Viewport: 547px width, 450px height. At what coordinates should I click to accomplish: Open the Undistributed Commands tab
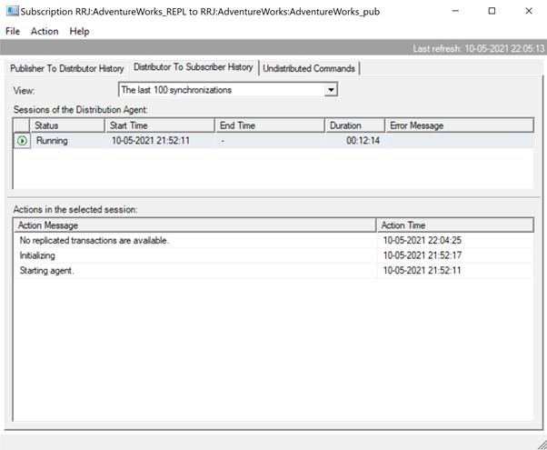pyautogui.click(x=309, y=68)
